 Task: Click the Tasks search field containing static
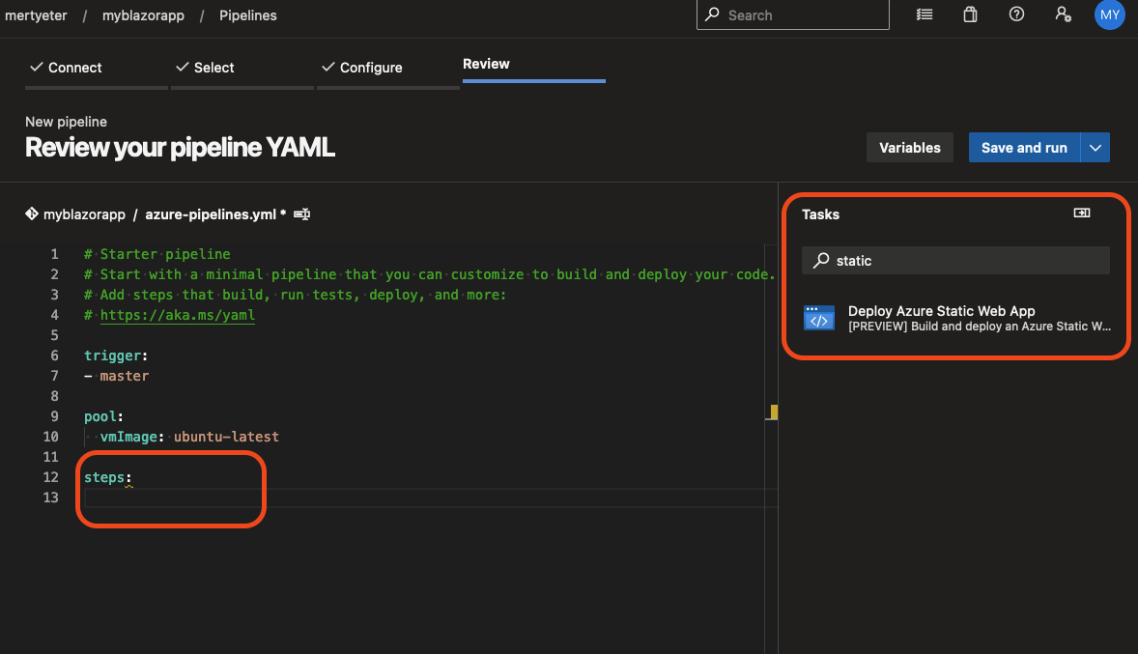pyautogui.click(x=955, y=261)
